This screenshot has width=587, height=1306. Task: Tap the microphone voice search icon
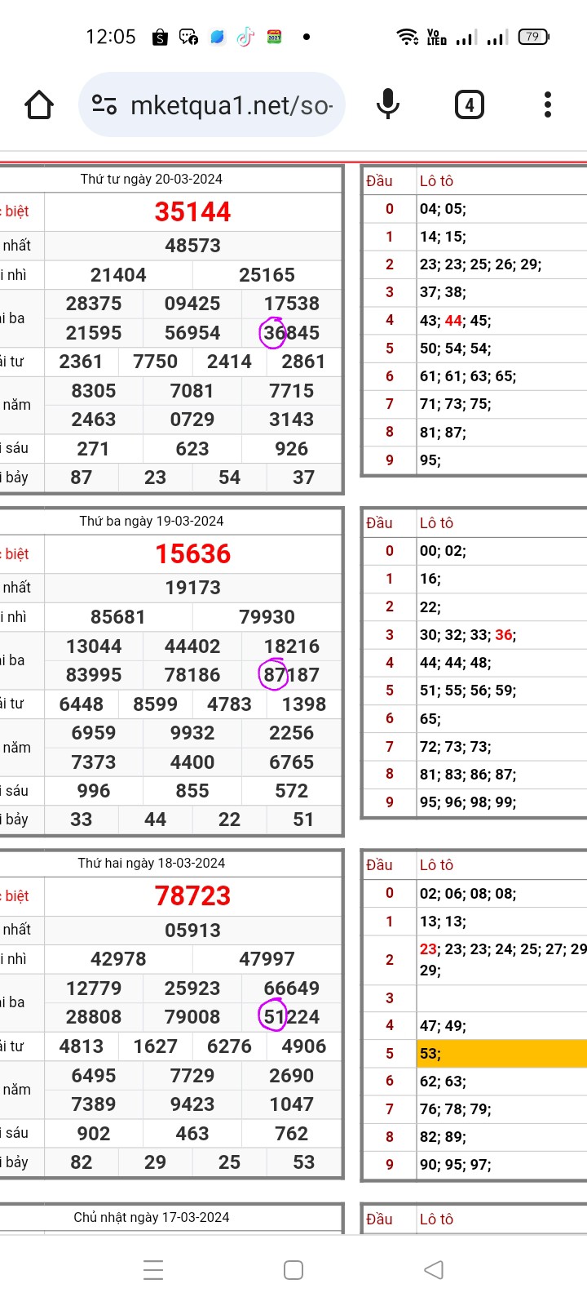coord(388,104)
